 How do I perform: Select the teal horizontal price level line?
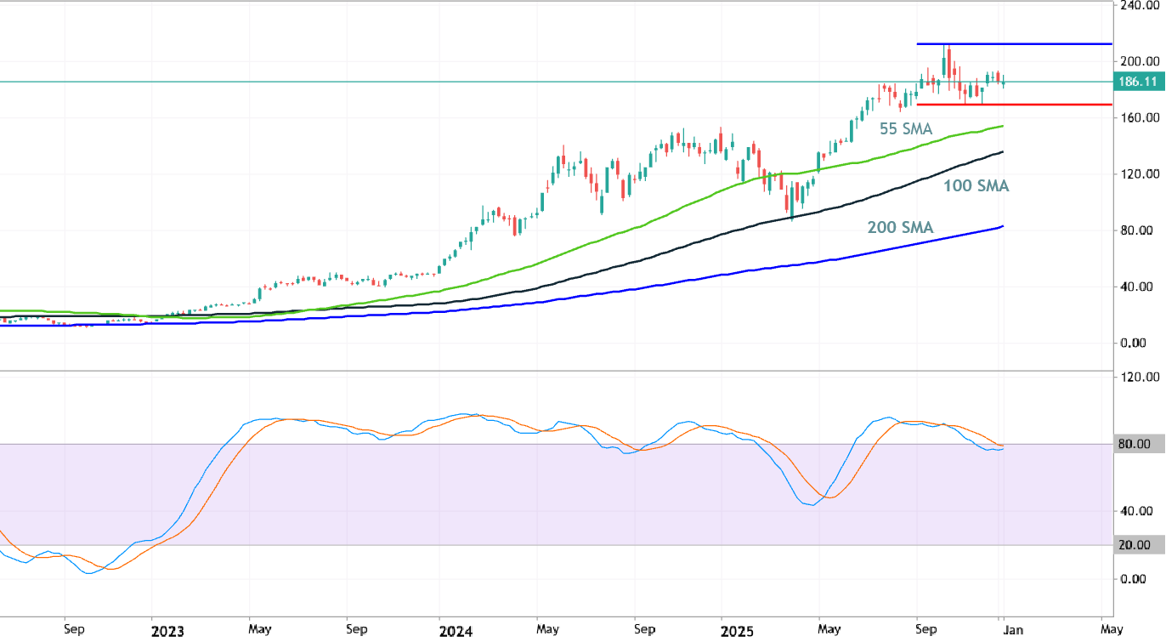[x=510, y=82]
